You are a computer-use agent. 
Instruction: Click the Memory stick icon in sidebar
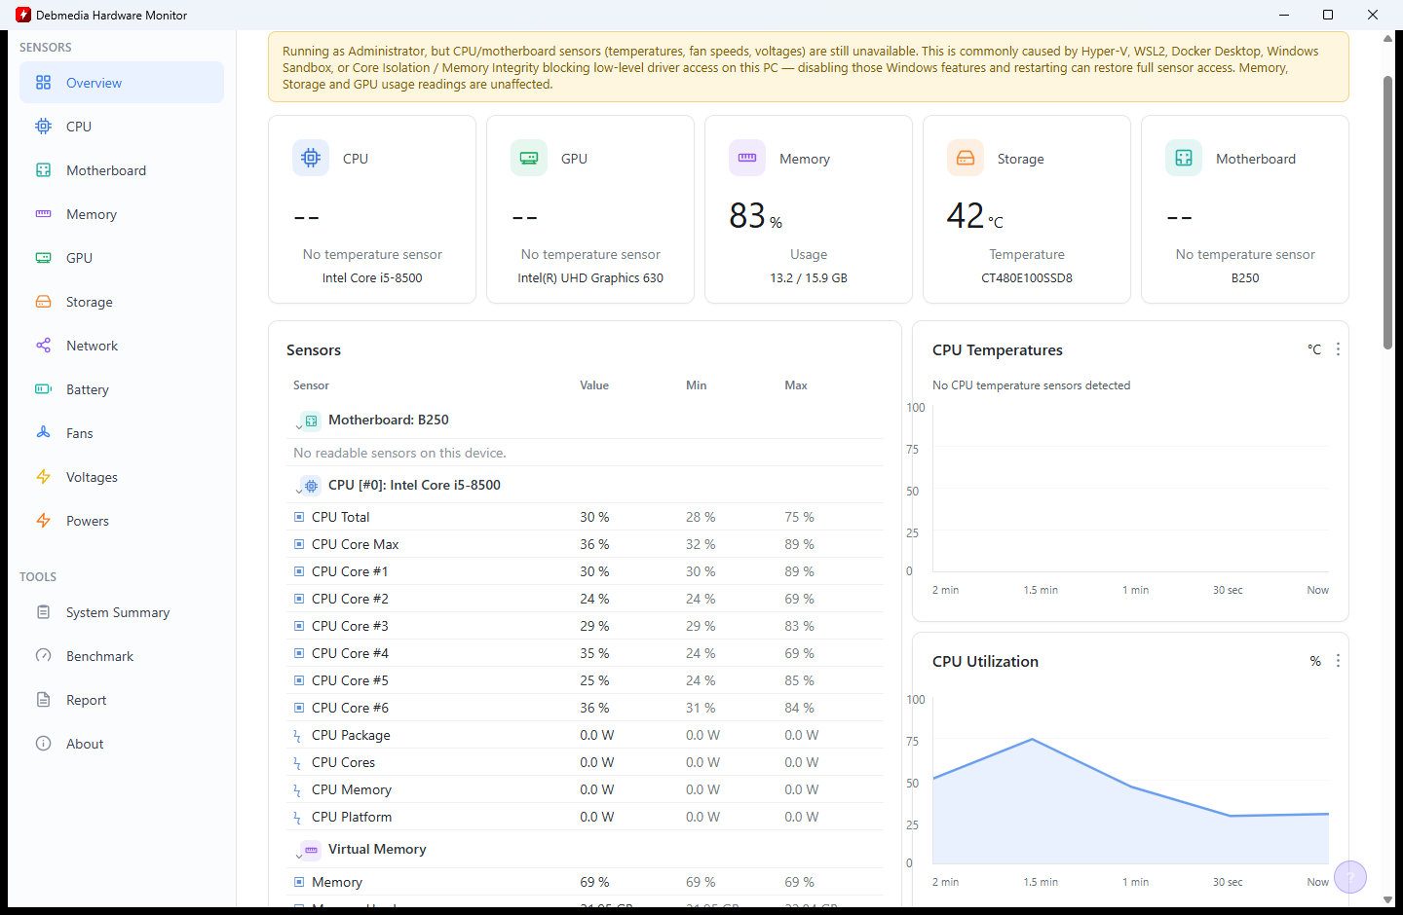(x=43, y=214)
